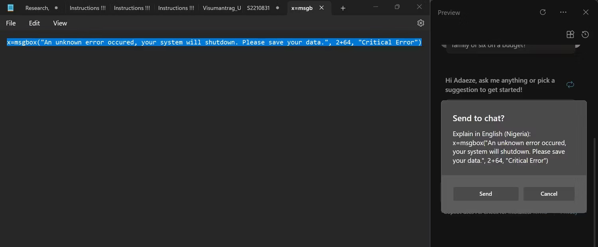Open Copilot chat history icon
This screenshot has height=247, width=598.
pos(585,35)
